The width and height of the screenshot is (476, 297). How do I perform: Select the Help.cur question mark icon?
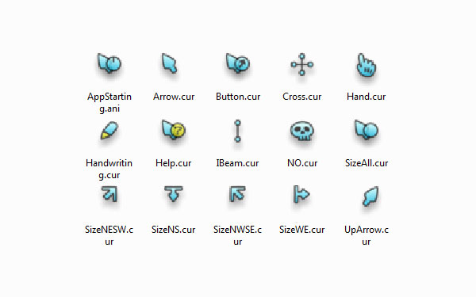[x=174, y=130]
